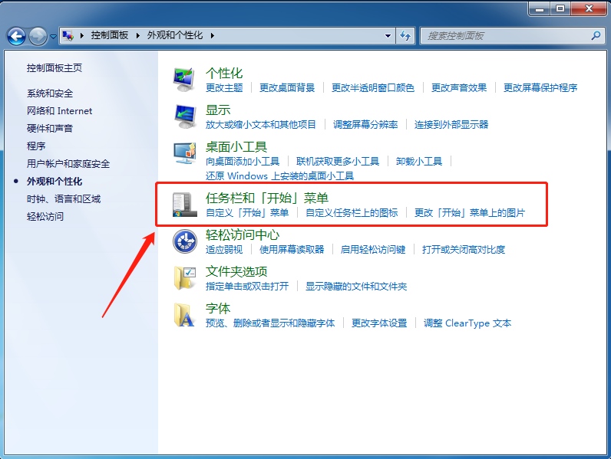Select 时钟、语言和区域 in the sidebar
This screenshot has width=611, height=459.
coord(64,198)
